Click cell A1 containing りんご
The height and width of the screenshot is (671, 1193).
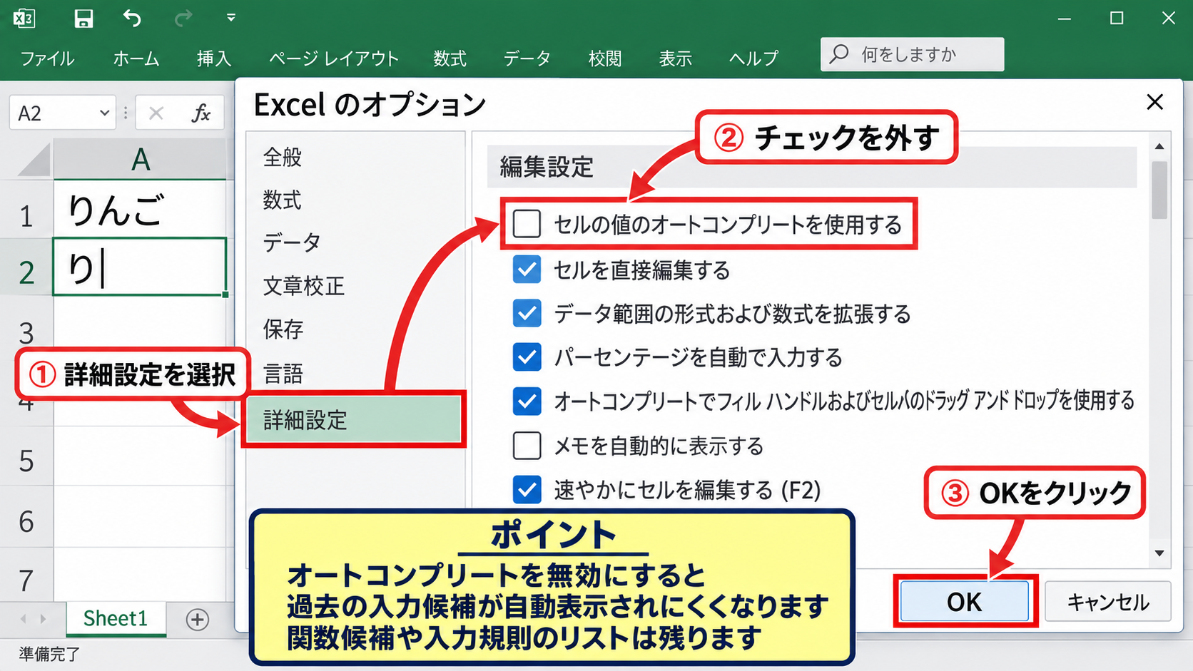tap(141, 210)
